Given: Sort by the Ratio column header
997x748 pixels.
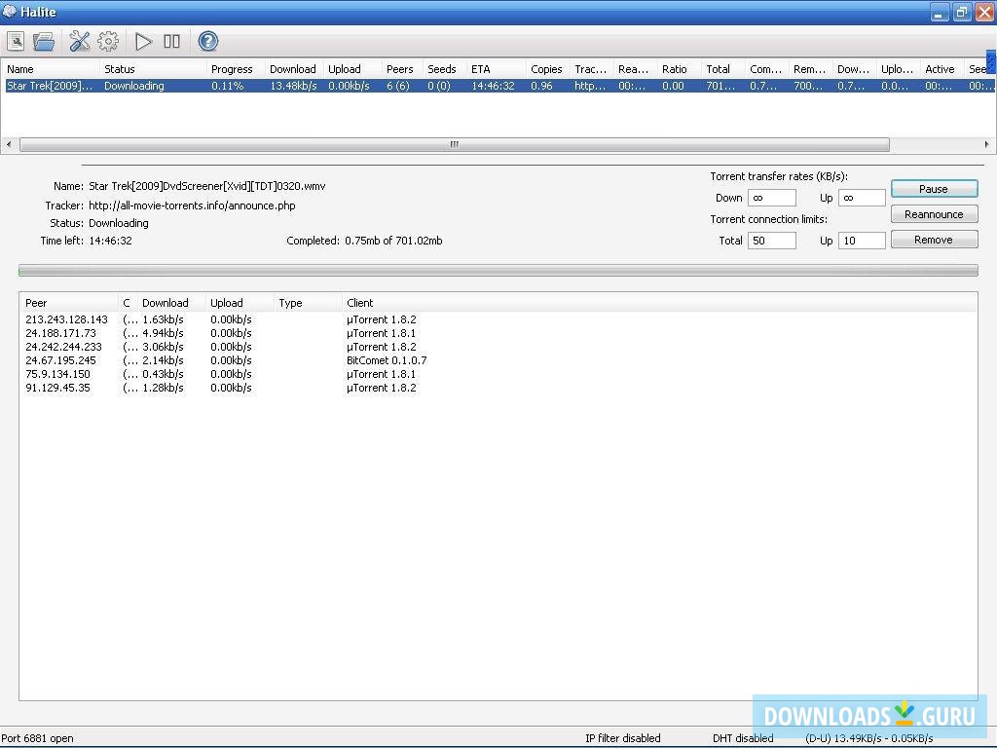Looking at the screenshot, I should click(x=680, y=69).
